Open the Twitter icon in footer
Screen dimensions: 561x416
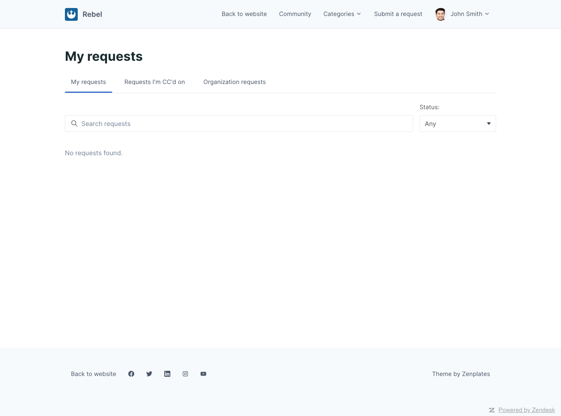[x=149, y=374]
